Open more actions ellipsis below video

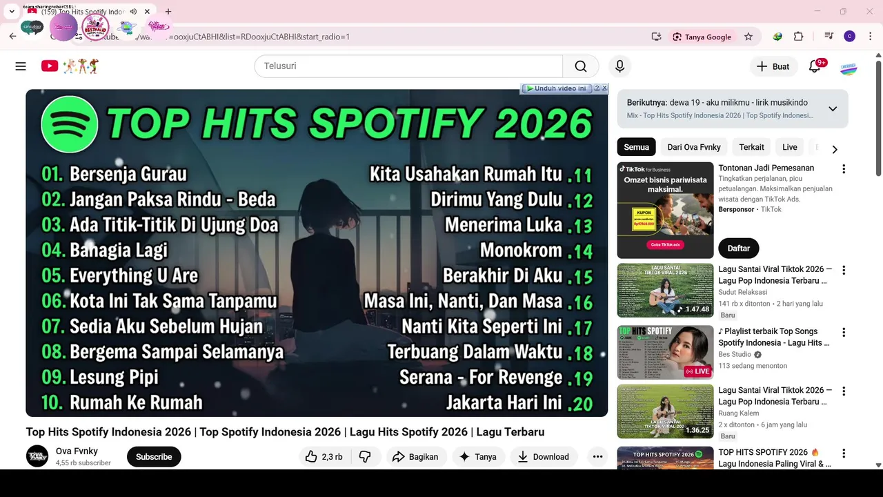coord(598,457)
